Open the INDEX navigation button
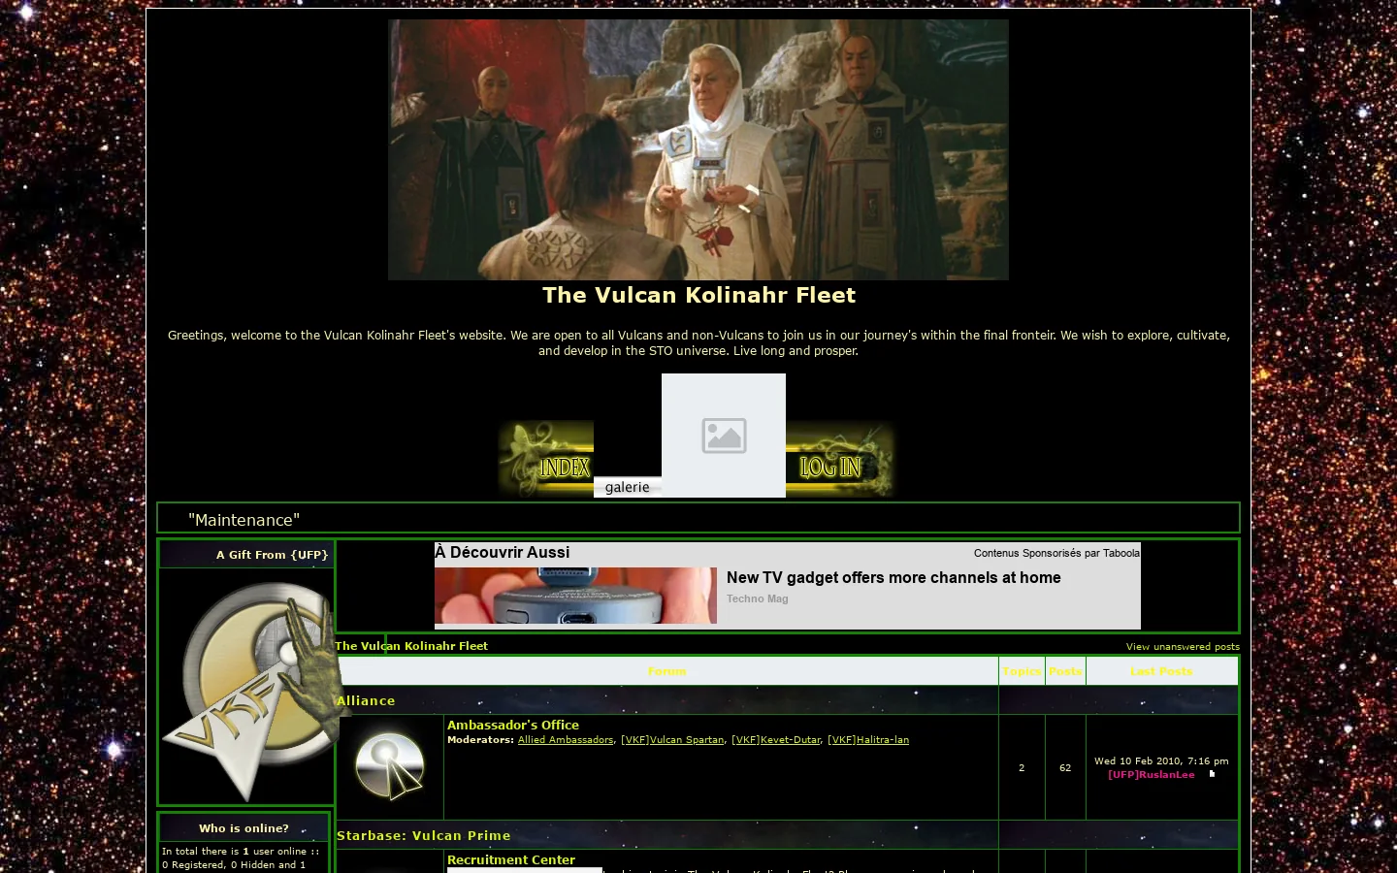Viewport: 1397px width, 873px height. click(x=546, y=459)
